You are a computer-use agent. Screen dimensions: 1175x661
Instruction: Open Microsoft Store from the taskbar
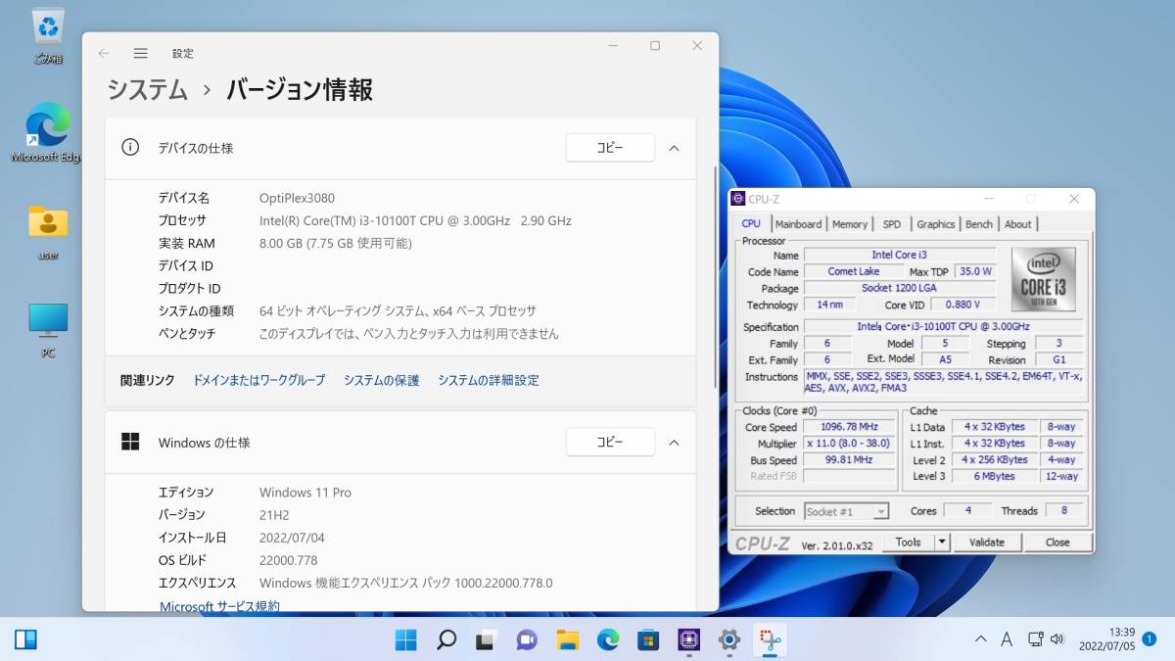click(647, 640)
